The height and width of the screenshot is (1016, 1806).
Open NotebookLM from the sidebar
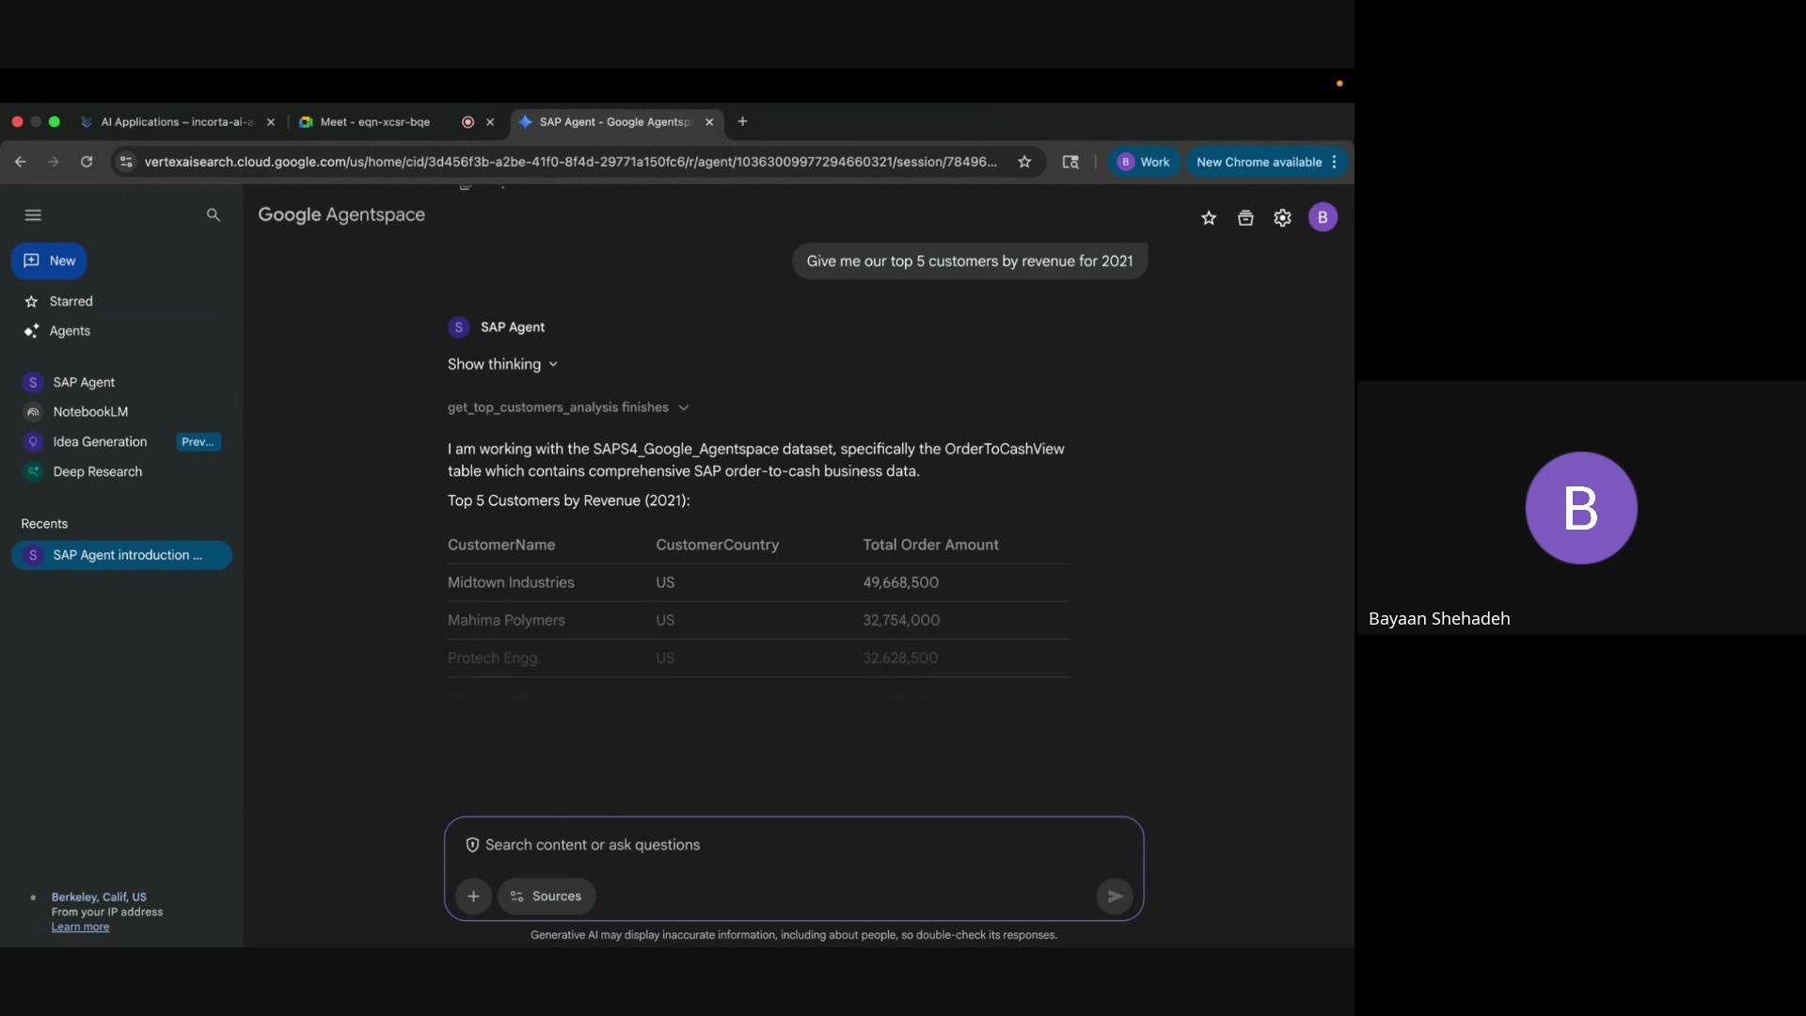(90, 412)
